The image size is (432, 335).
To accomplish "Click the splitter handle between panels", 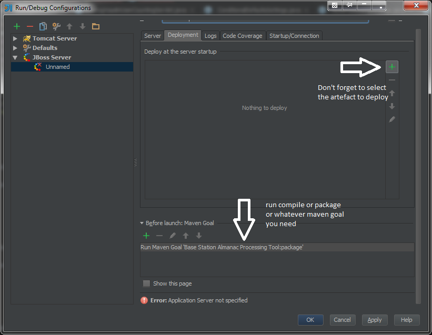I will pos(135,163).
